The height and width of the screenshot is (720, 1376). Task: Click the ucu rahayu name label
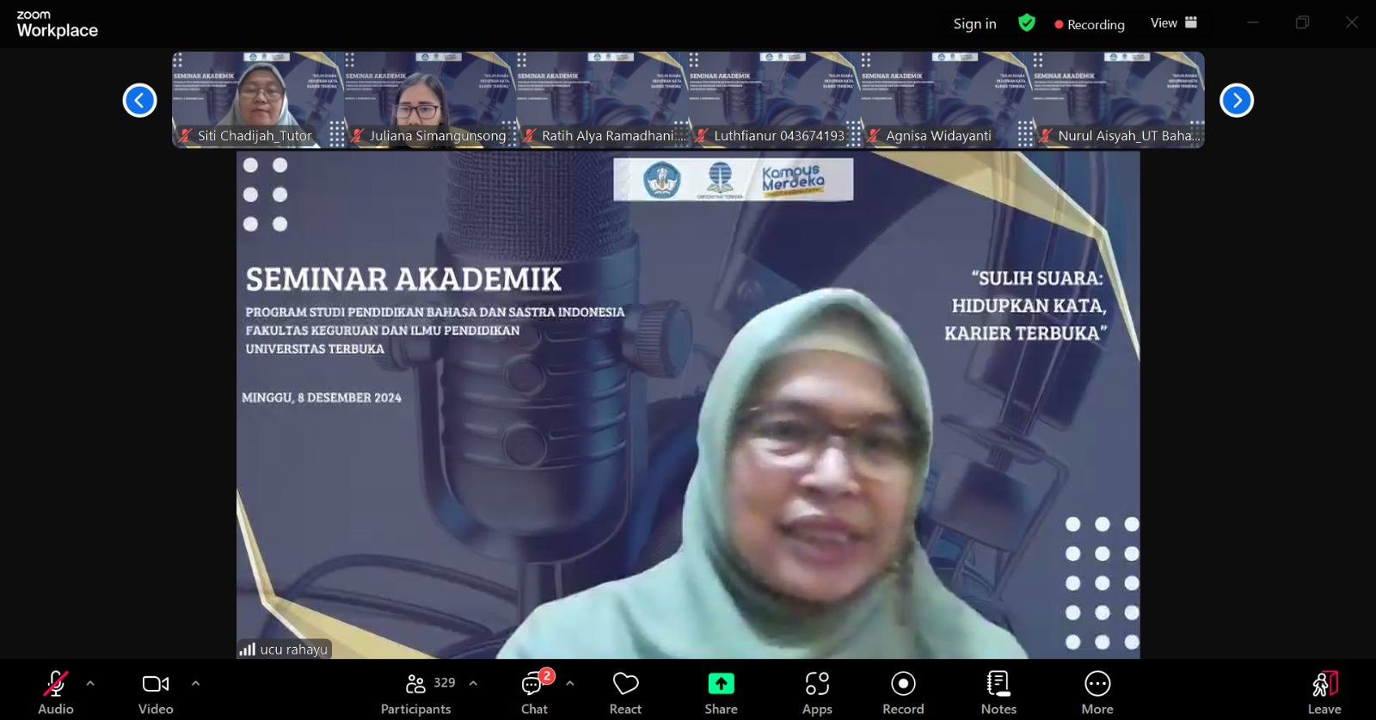click(293, 649)
